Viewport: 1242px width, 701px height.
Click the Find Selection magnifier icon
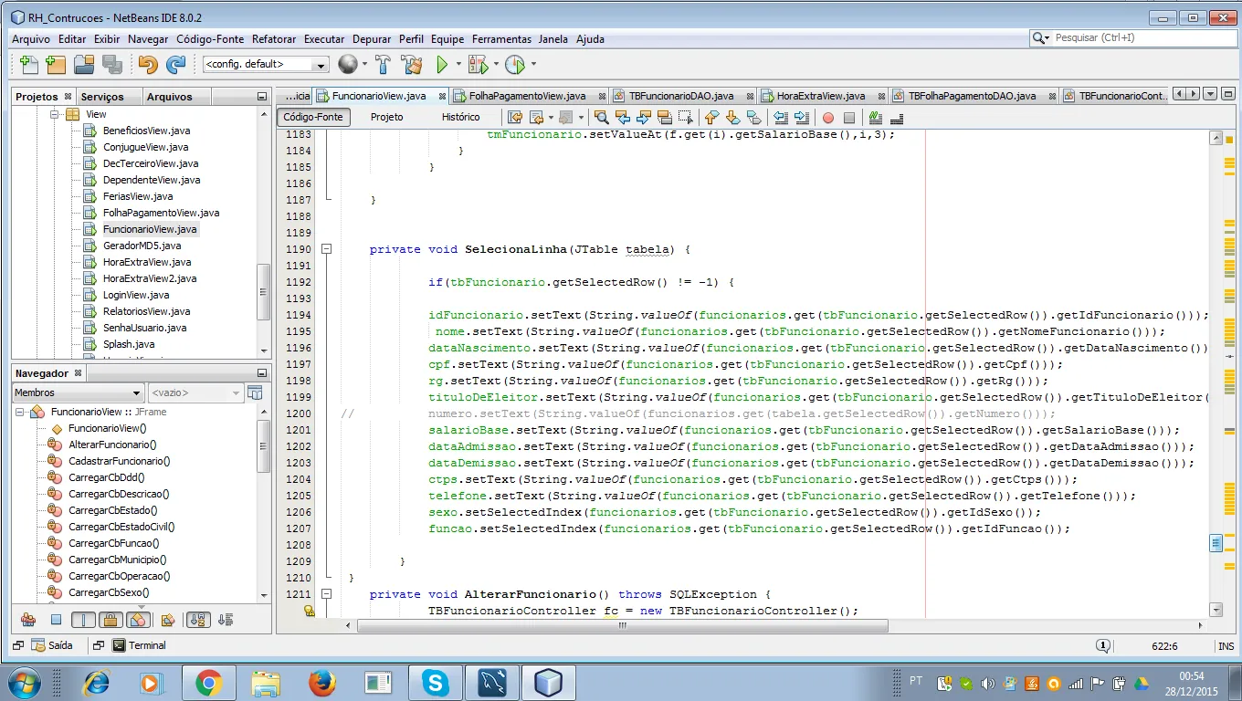(x=601, y=118)
